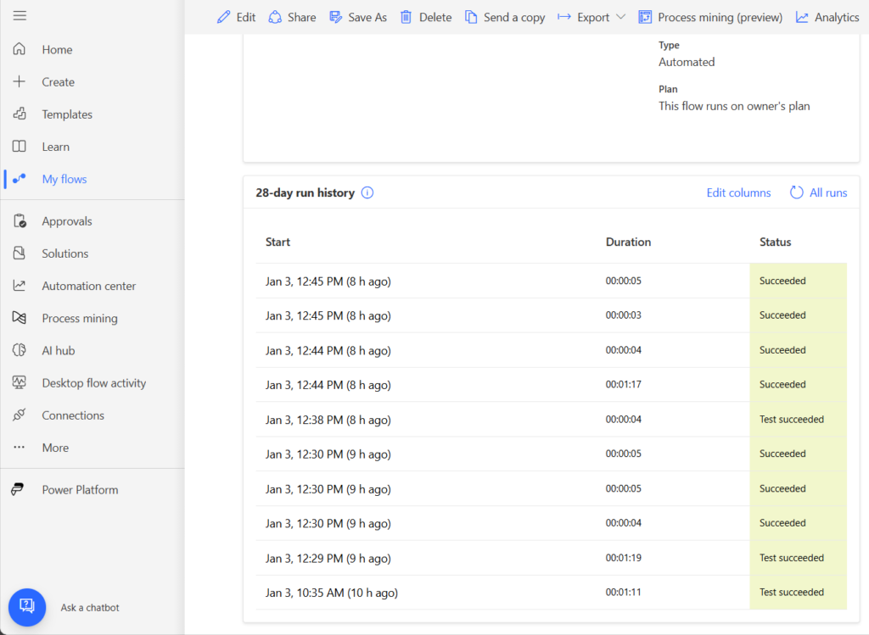Click the Solutions icon
Viewport: 869px width, 635px height.
pos(20,253)
